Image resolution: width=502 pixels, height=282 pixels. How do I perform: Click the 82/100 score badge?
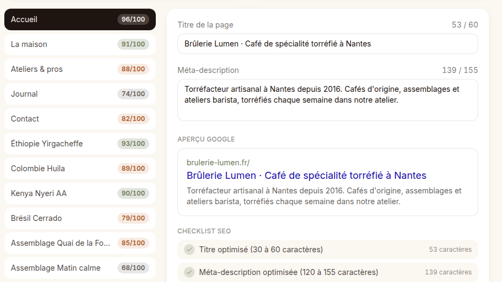pos(133,119)
